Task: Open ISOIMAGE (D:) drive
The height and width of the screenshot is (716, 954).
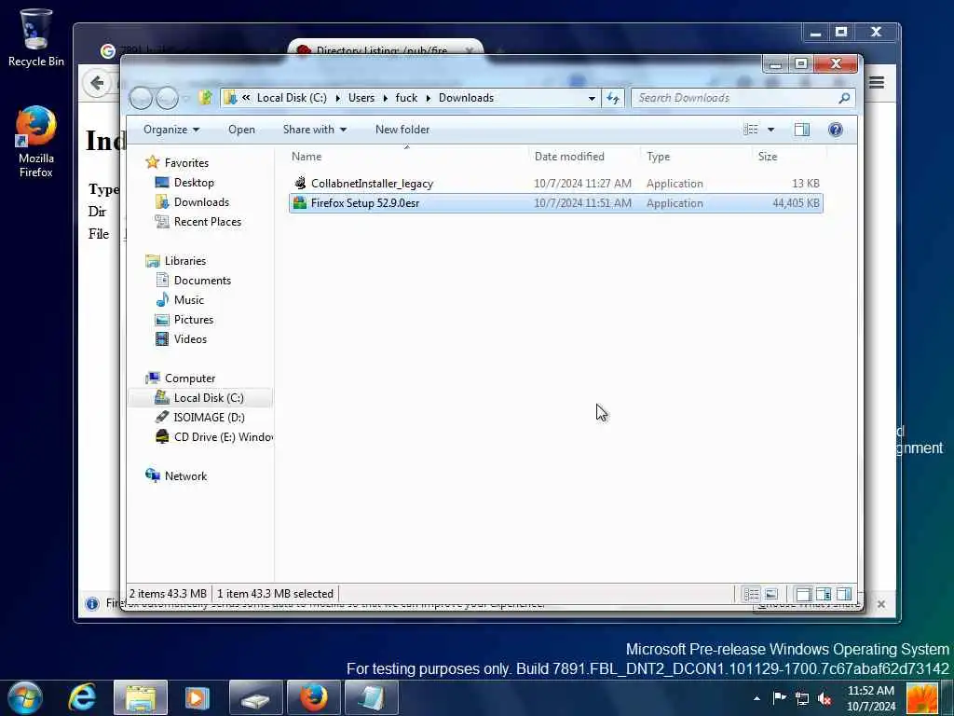Action: pyautogui.click(x=209, y=417)
